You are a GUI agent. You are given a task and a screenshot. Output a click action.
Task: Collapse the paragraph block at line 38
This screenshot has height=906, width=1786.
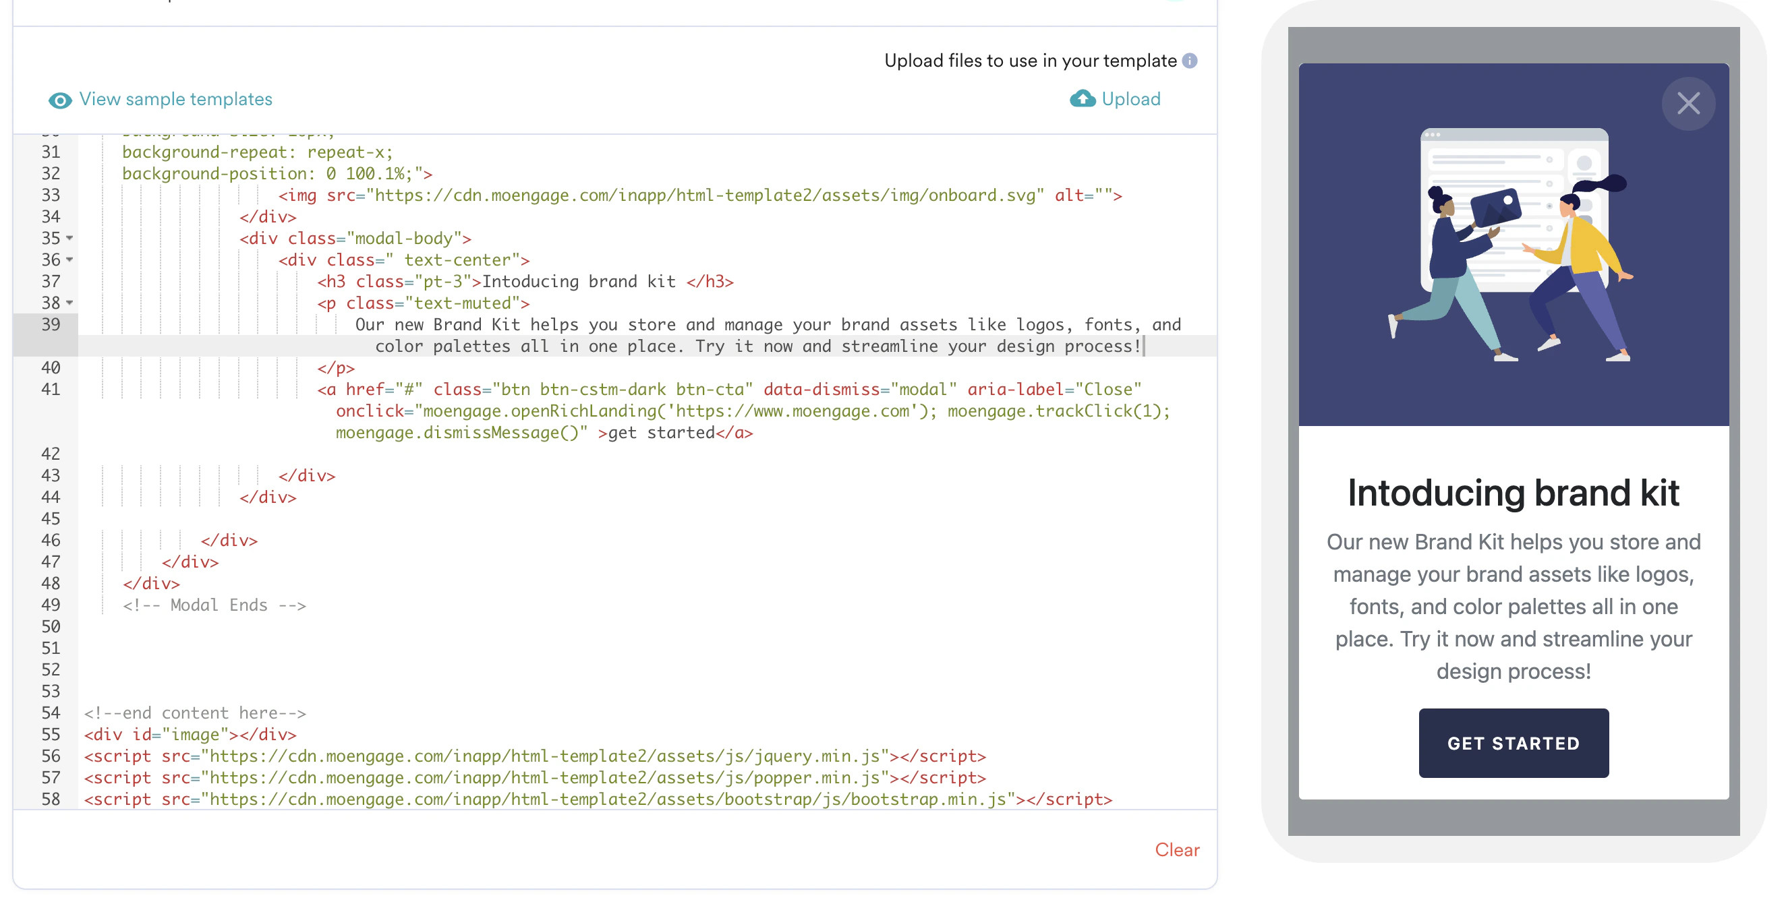69,303
